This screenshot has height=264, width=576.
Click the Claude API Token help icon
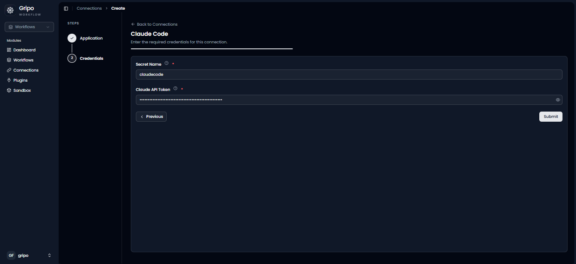coord(175,88)
